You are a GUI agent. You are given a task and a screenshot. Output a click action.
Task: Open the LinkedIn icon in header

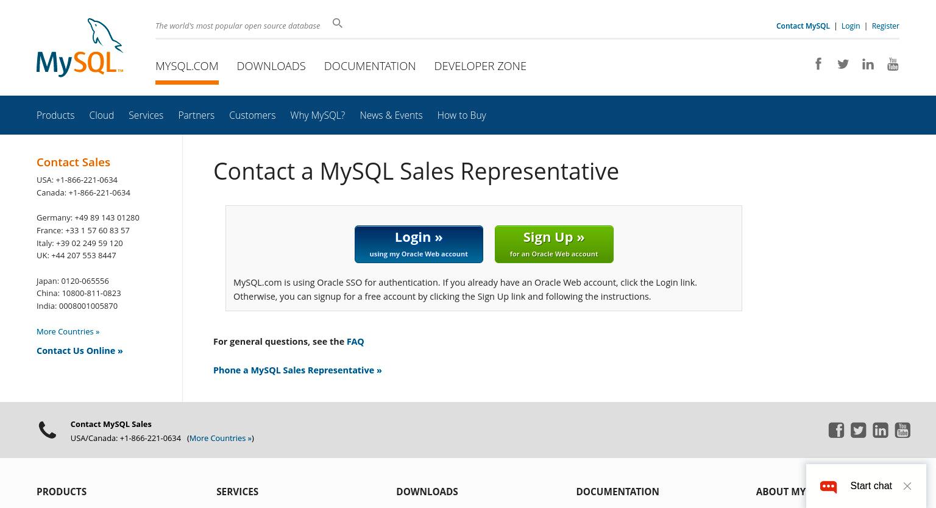pos(868,64)
